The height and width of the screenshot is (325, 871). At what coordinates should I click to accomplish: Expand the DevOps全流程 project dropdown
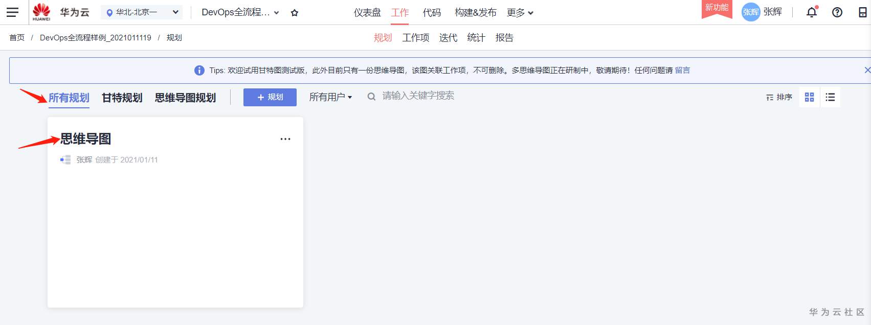(240, 12)
